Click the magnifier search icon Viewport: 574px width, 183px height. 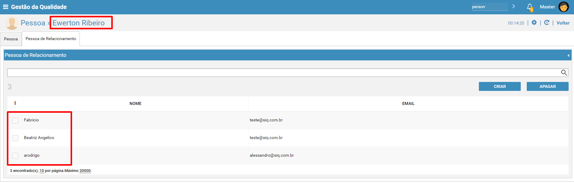coord(564,73)
